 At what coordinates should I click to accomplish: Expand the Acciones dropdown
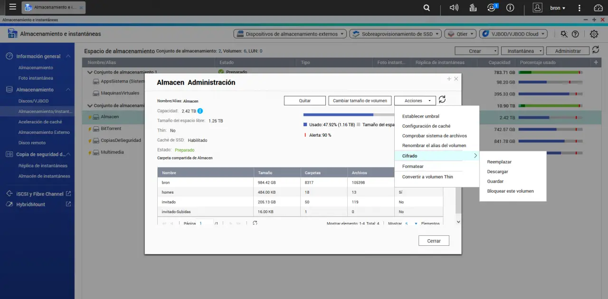(x=415, y=101)
